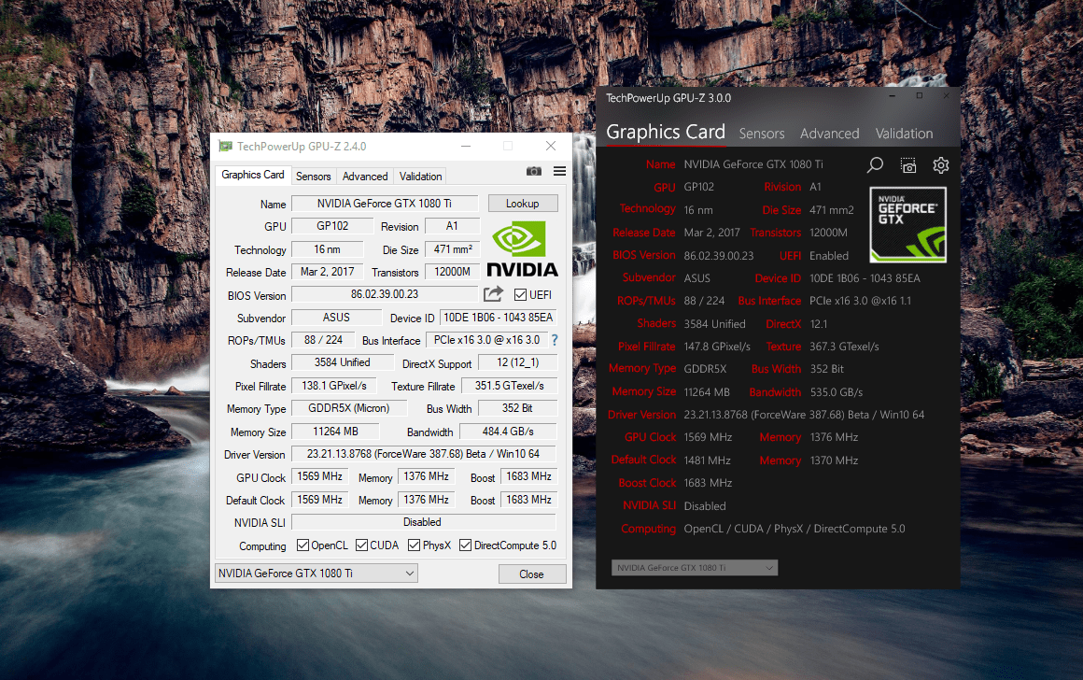This screenshot has height=680, width=1083.
Task: Click Texture value 367.3 GTexel/s in GPU-Z 3.0.0
Action: pos(844,347)
